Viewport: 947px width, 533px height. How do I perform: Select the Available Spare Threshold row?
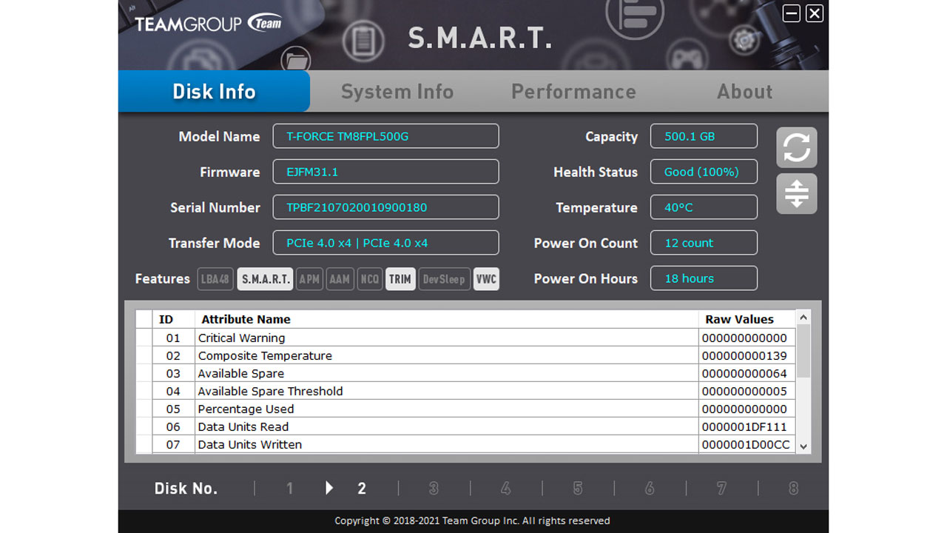[x=466, y=391]
